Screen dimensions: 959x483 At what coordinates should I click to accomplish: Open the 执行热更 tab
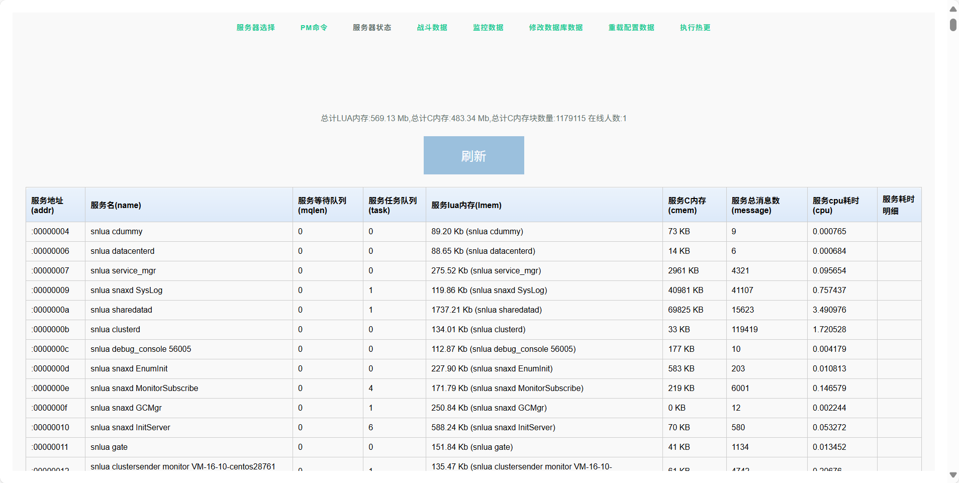pos(695,28)
